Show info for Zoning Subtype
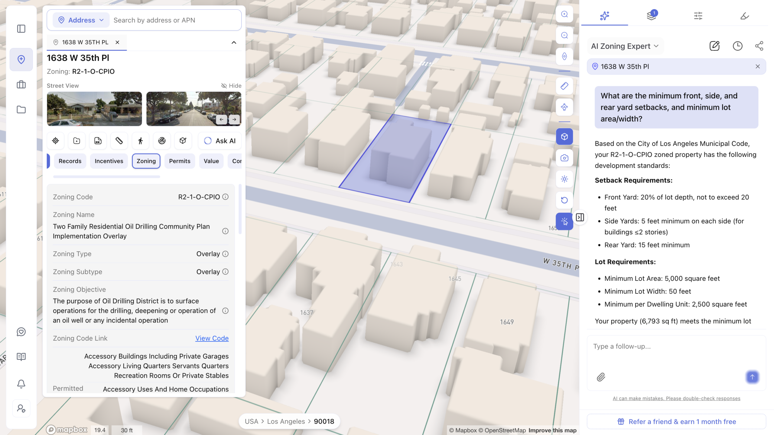Image resolution: width=774 pixels, height=435 pixels. tap(225, 272)
